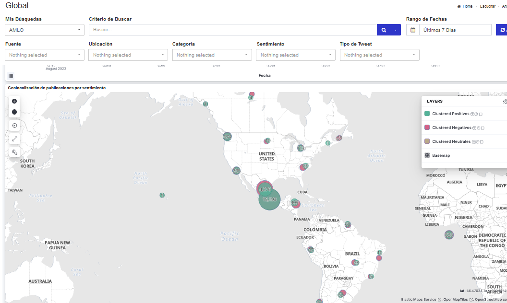
Task: Click the Geolocalización de publicaciones por sentimiento title
Action: point(57,88)
